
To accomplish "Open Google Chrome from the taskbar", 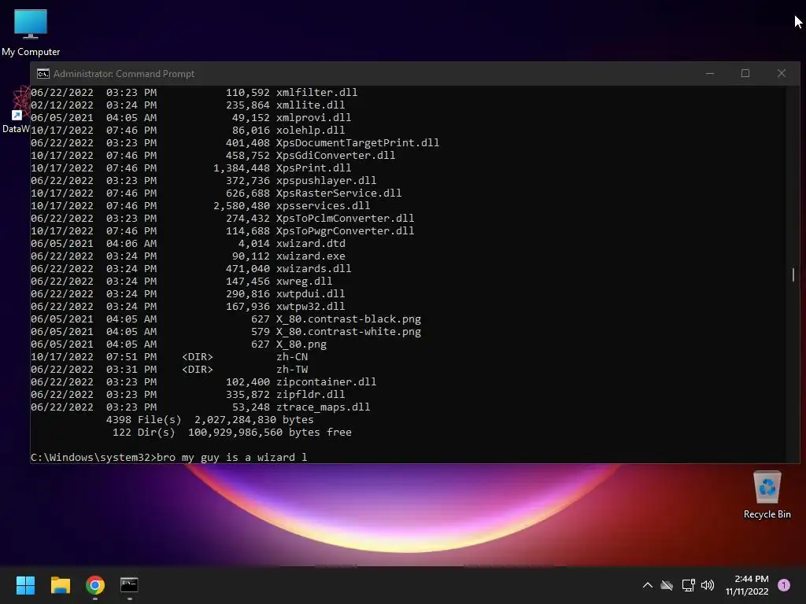I will tap(95, 585).
